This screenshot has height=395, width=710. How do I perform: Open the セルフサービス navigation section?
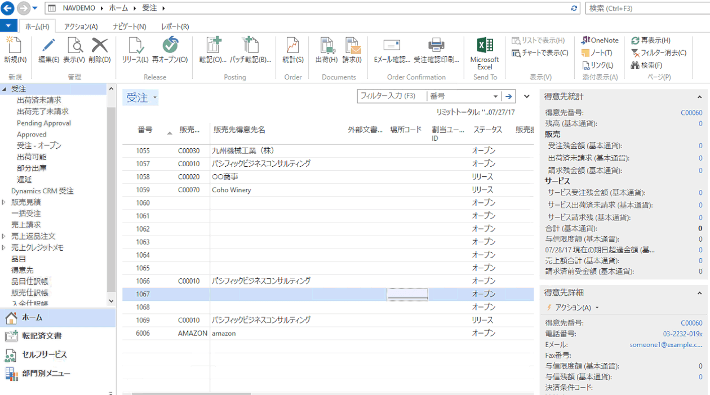(x=57, y=355)
